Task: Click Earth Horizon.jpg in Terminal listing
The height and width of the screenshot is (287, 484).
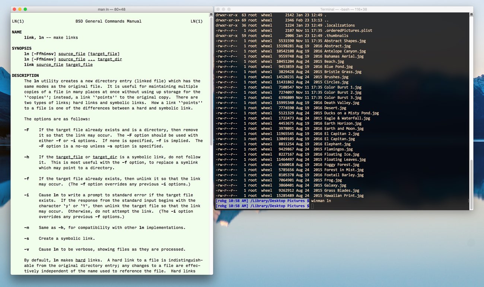Action: pyautogui.click(x=343, y=123)
